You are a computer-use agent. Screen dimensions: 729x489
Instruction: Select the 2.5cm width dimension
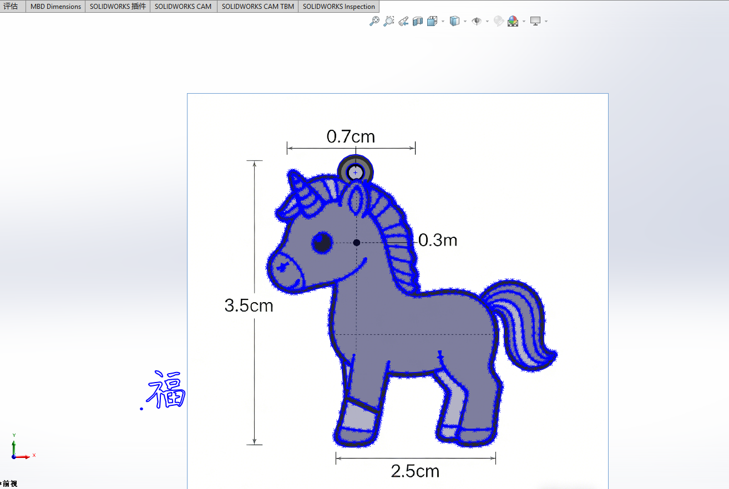pyautogui.click(x=415, y=471)
